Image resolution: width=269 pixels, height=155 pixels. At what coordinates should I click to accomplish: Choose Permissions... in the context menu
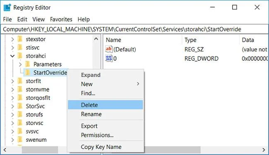click(x=106, y=135)
